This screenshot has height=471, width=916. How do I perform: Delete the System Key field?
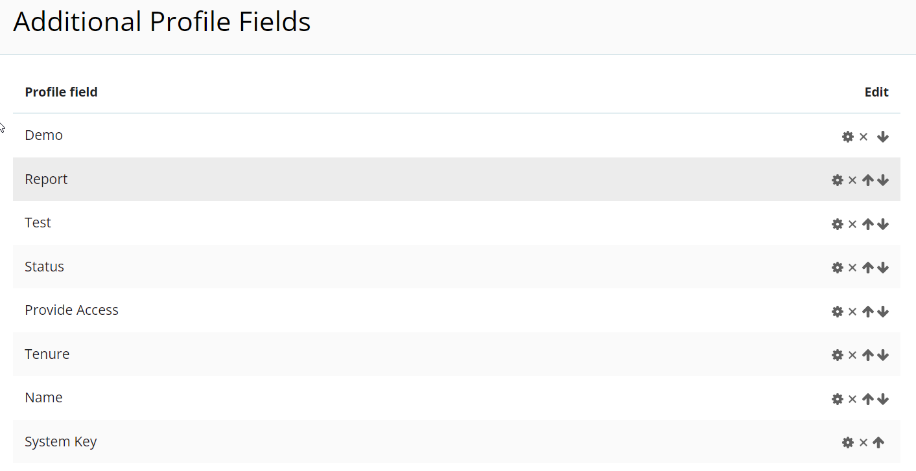pos(863,442)
